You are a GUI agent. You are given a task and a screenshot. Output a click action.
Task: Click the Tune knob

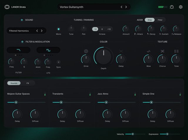71,29
